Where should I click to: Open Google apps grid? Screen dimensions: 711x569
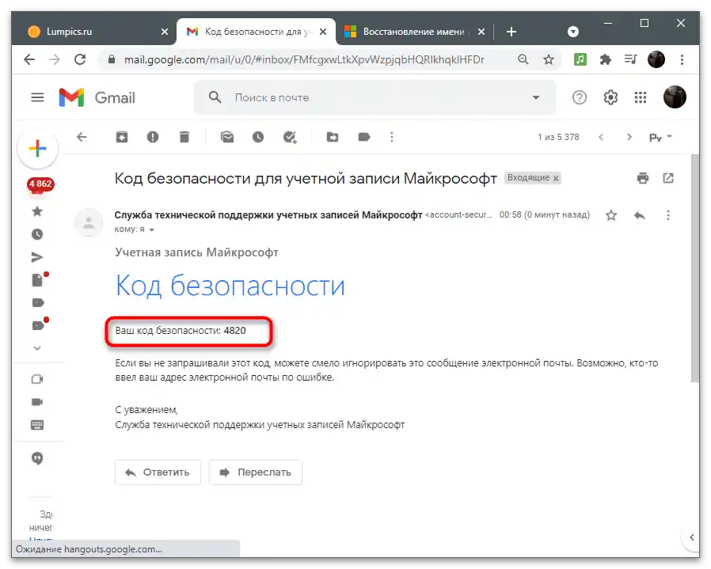point(641,97)
